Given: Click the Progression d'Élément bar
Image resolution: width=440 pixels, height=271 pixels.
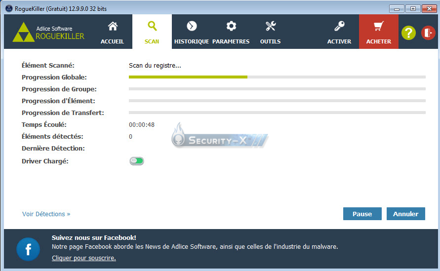Looking at the screenshot, I should click(x=277, y=101).
